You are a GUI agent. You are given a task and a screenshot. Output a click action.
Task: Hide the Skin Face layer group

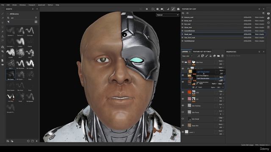click(183, 62)
